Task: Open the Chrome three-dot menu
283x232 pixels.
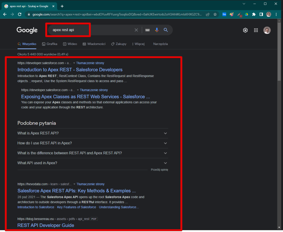Action: pos(276,14)
